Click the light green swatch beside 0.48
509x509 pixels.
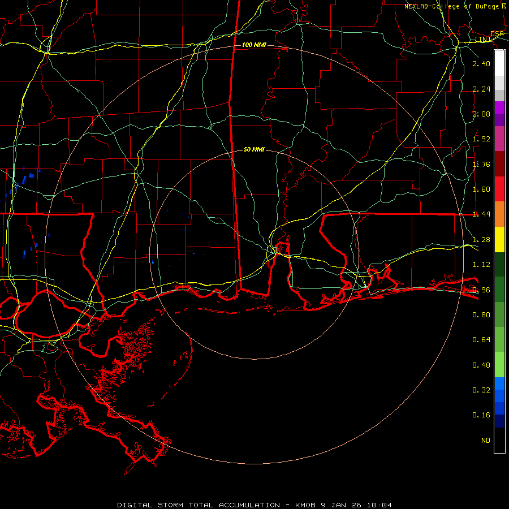click(x=499, y=365)
